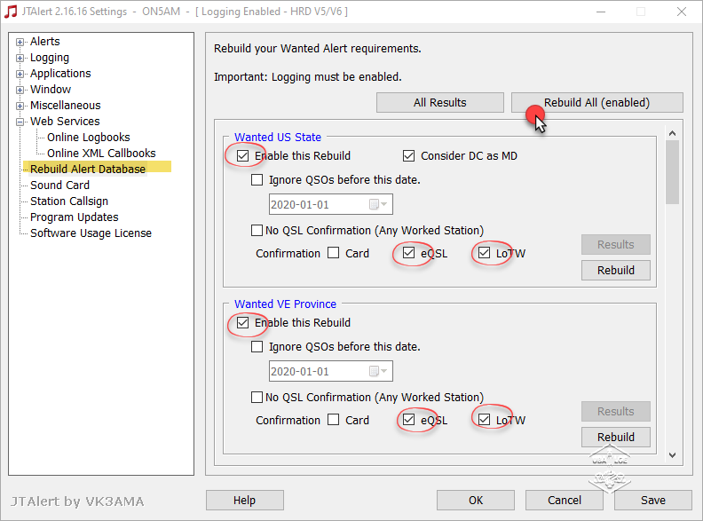Expand the Logging tree node

20,59
